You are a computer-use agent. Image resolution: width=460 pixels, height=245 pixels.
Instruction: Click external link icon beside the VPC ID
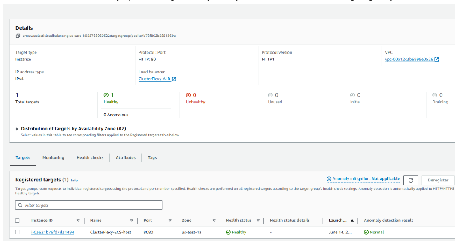436,60
